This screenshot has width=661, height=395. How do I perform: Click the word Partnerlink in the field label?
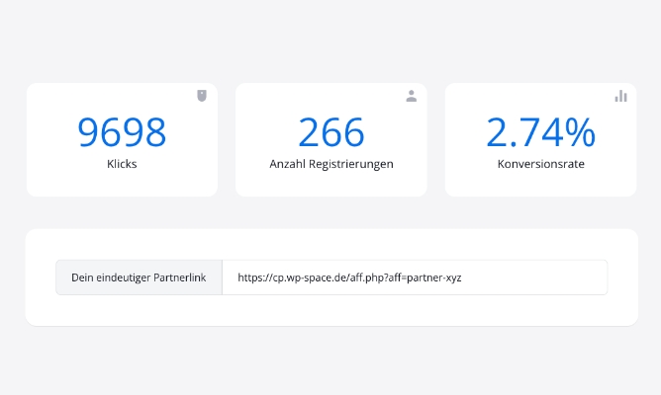(179, 278)
